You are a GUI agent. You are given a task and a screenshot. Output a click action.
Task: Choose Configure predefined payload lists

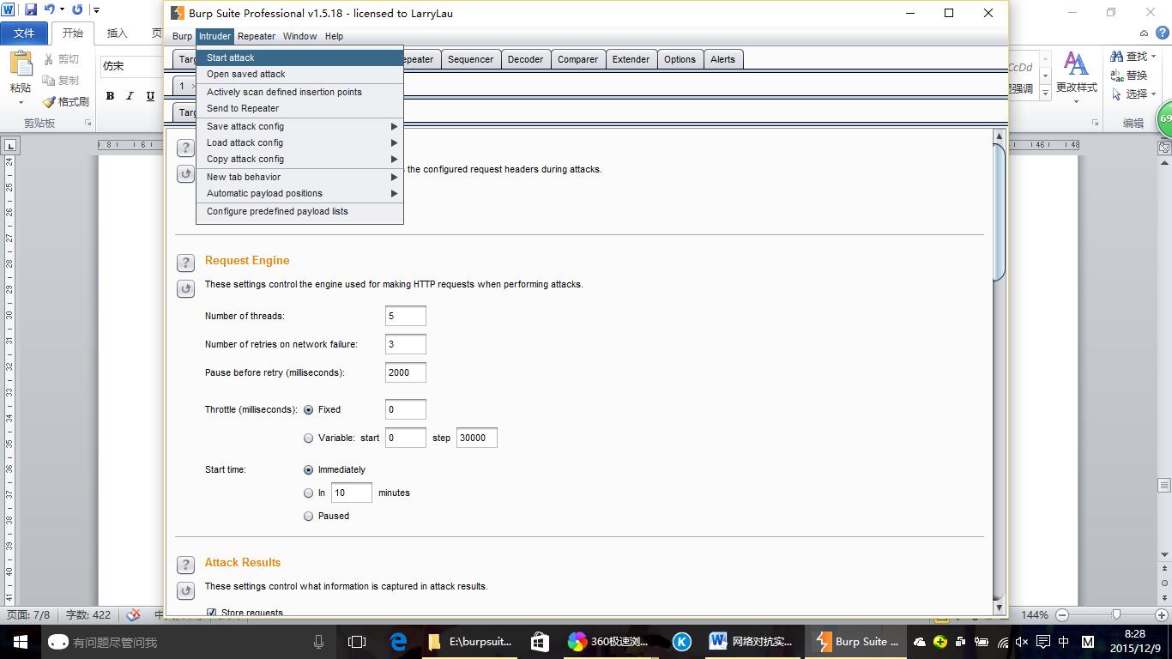(299, 211)
